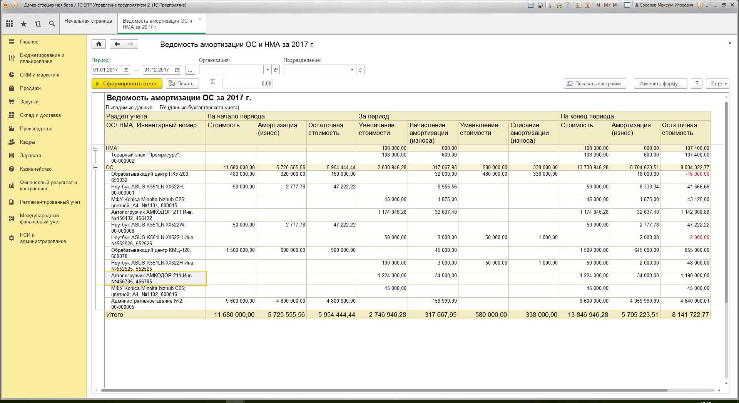Open history icon in top panel

(x=38, y=24)
